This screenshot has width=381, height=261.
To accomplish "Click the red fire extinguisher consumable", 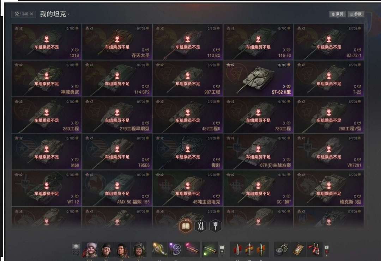I will 314,249.
